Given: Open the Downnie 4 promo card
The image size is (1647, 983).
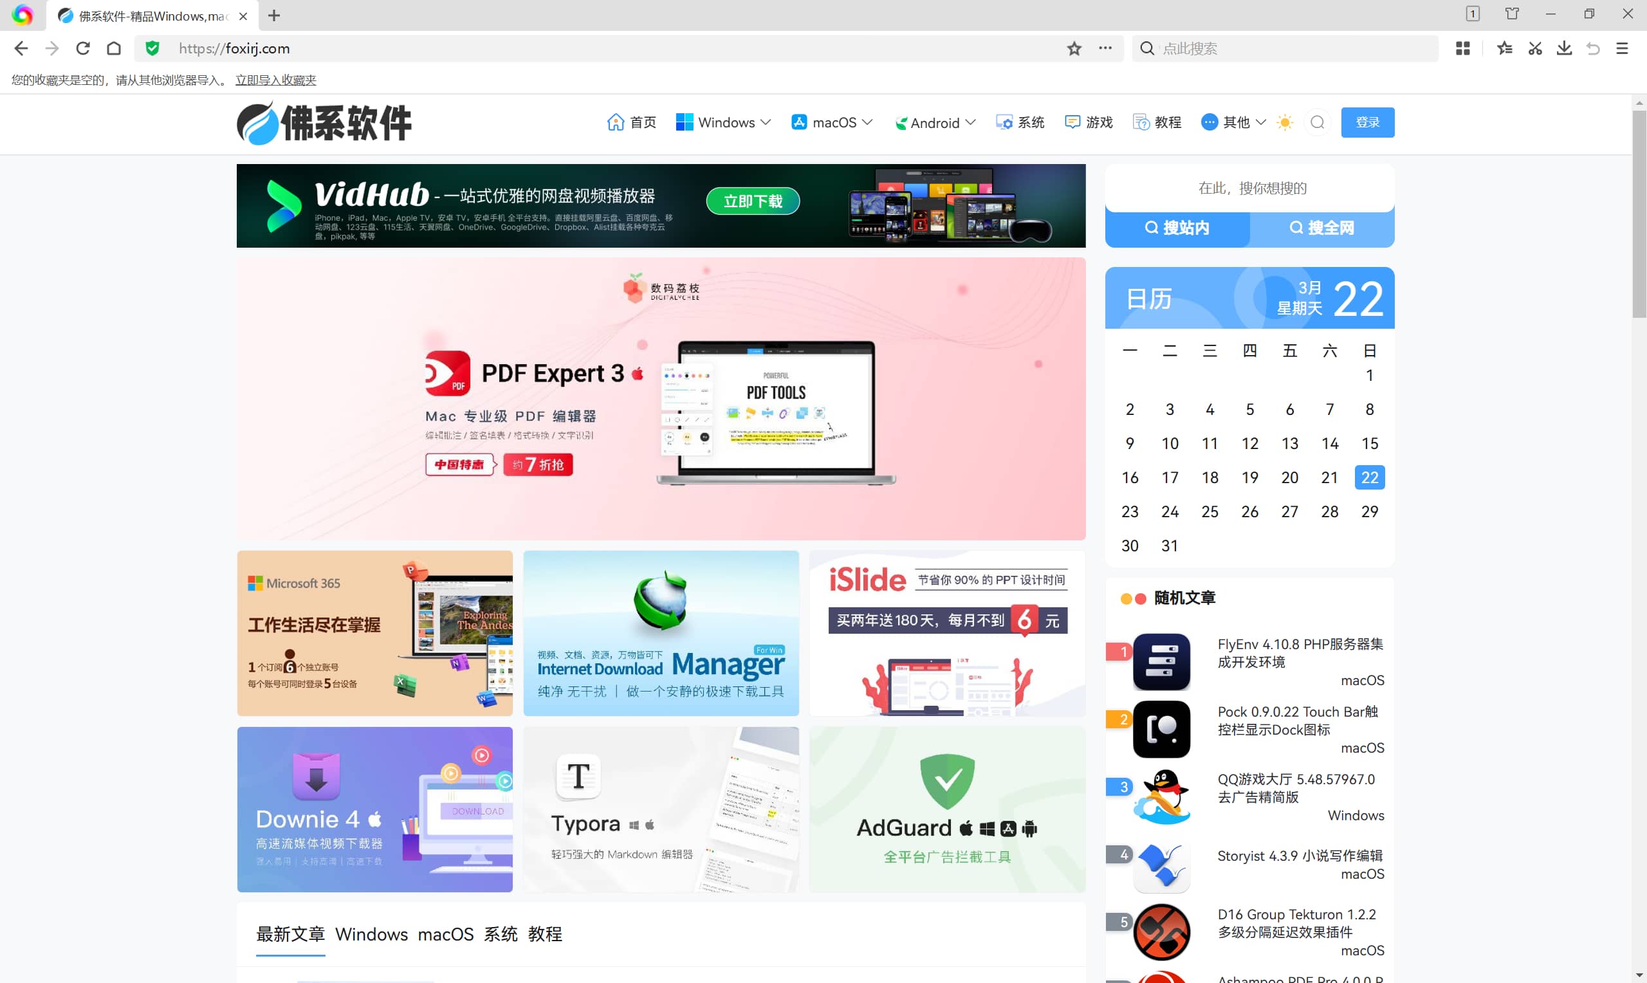Looking at the screenshot, I should 375,809.
